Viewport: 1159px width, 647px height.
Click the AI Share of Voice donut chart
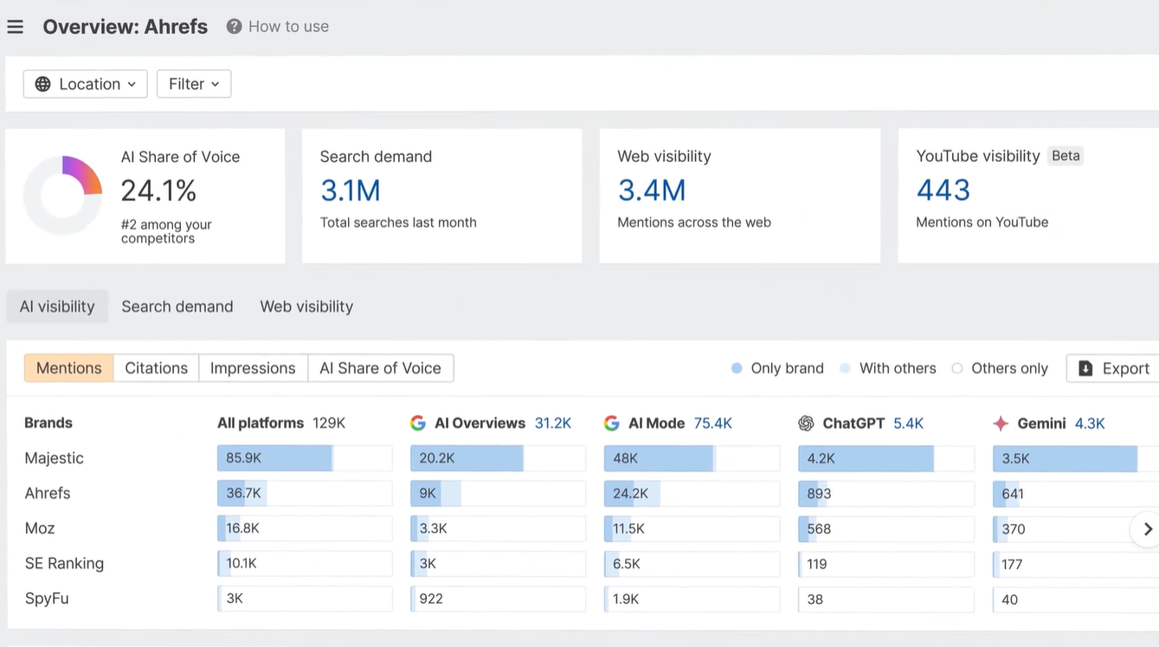[x=63, y=195]
